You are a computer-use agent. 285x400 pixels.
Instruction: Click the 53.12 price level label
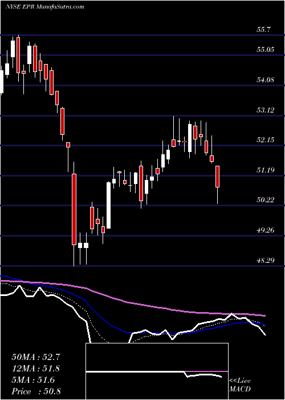click(266, 110)
